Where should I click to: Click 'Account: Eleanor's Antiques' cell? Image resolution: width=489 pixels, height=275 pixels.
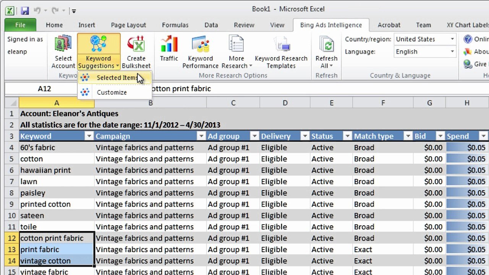69,113
